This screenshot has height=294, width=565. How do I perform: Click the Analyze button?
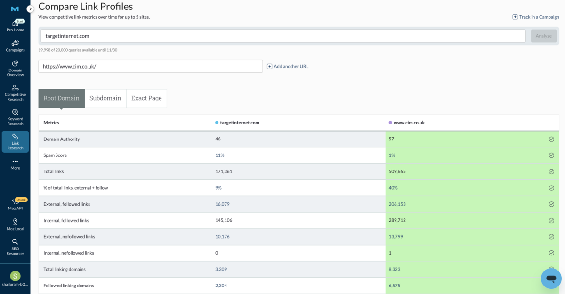tap(543, 36)
